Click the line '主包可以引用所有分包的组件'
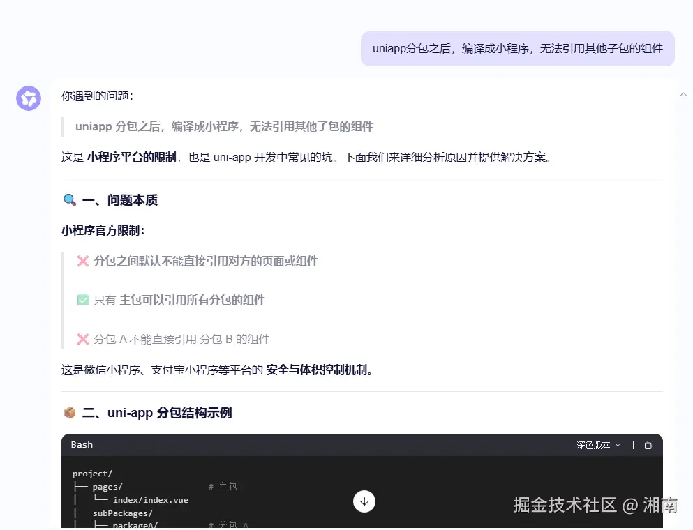Image resolution: width=693 pixels, height=530 pixels. point(192,301)
